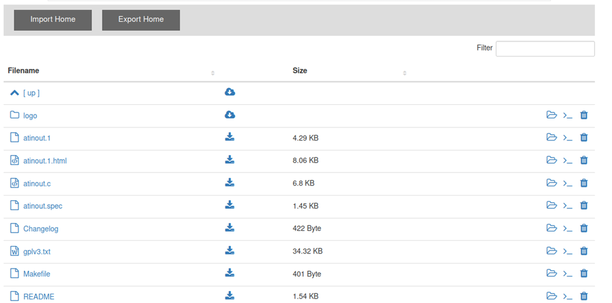This screenshot has height=303, width=612.
Task: Click folder-open icon for atinout.c
Action: [551, 182]
